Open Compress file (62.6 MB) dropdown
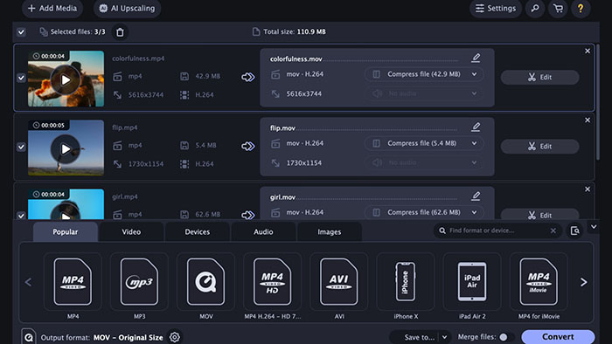Image resolution: width=612 pixels, height=344 pixels. 424,212
